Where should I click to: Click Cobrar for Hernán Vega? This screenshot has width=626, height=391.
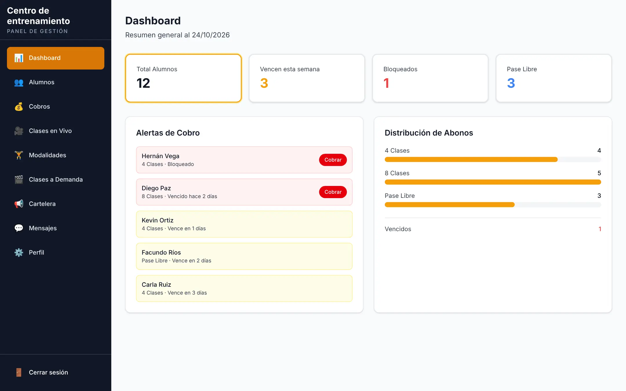pyautogui.click(x=333, y=160)
